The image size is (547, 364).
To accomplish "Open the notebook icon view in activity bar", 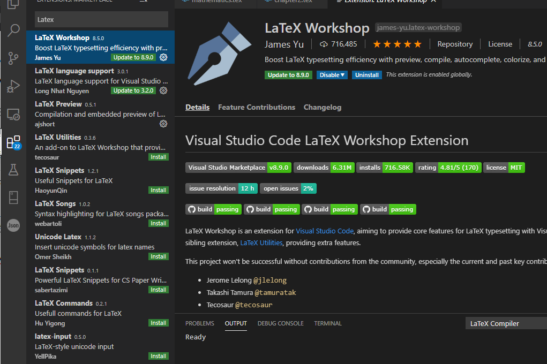I will [13, 198].
